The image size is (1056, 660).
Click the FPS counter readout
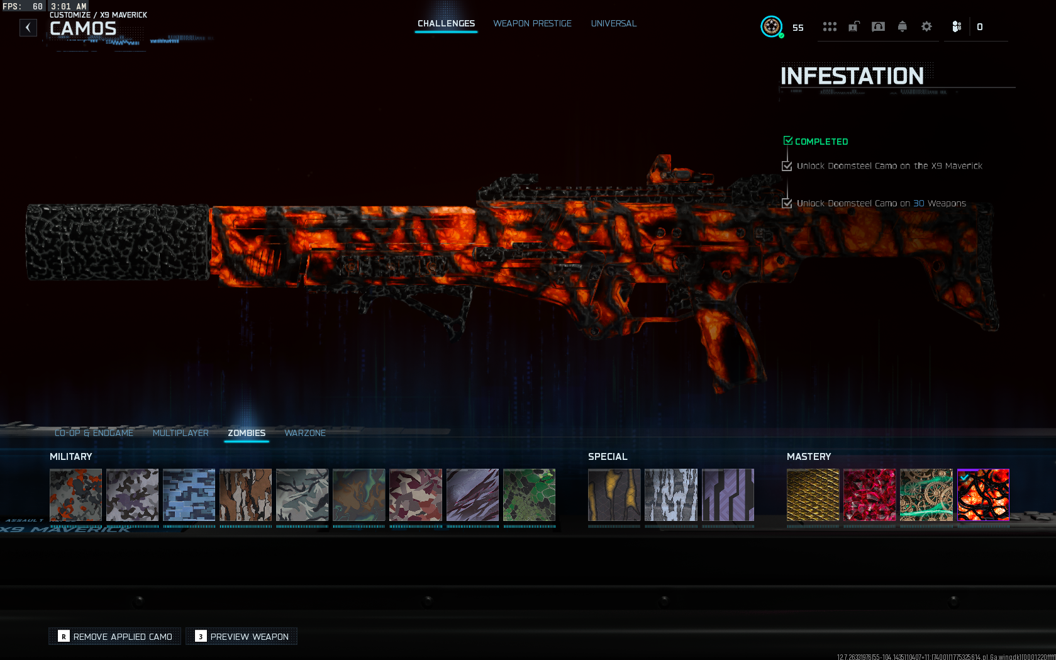coord(23,6)
